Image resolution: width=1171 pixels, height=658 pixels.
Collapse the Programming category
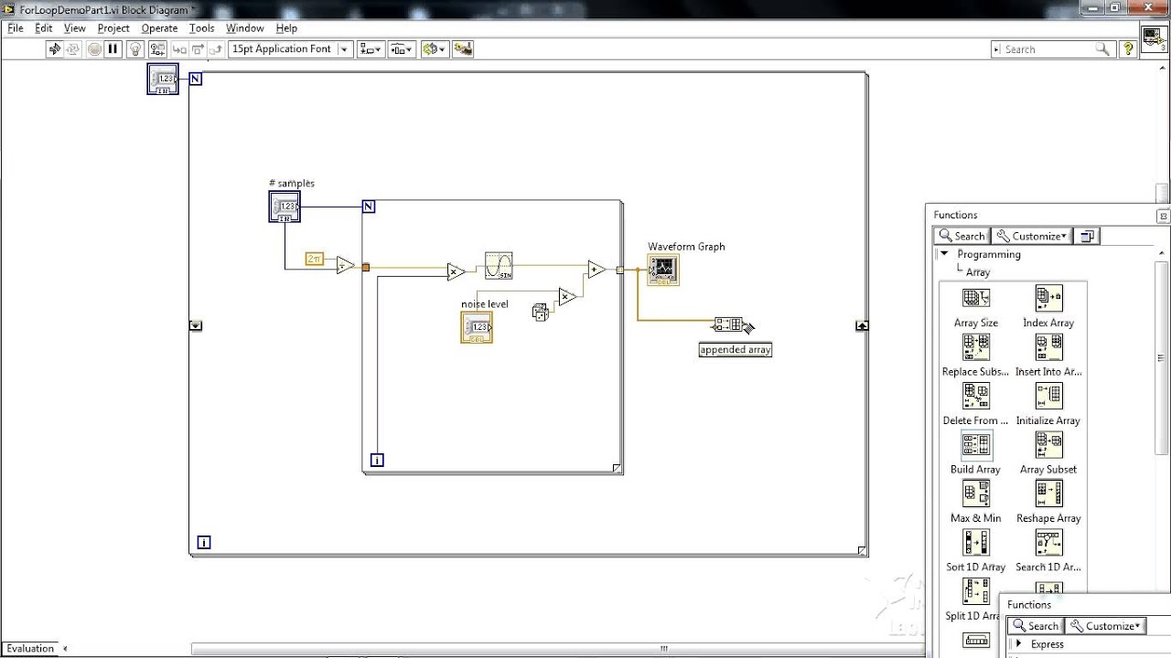[944, 254]
